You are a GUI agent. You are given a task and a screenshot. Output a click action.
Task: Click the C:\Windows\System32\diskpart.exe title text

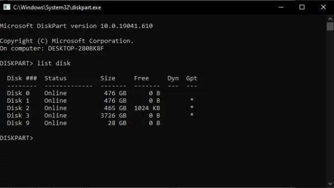tap(57, 7)
